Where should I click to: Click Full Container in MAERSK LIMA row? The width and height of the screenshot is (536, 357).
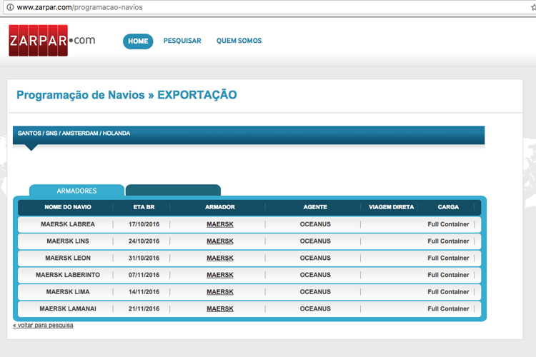(x=448, y=292)
